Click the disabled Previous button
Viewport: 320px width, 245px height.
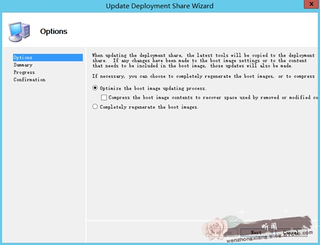222,232
